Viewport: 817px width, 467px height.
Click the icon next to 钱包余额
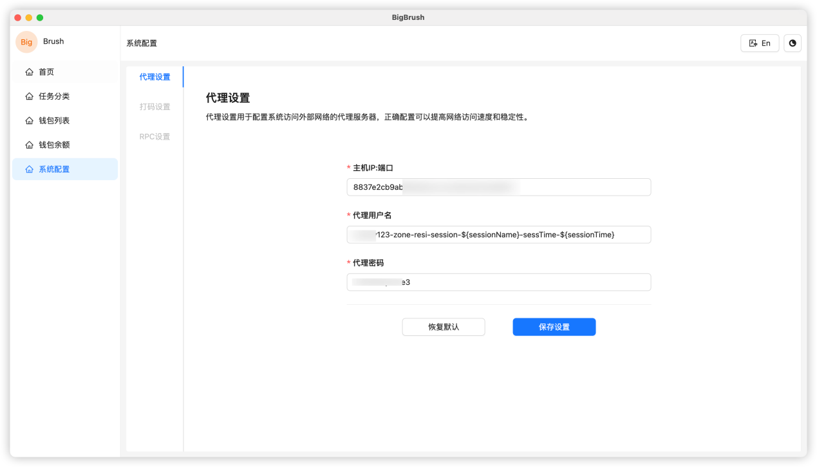tap(29, 144)
